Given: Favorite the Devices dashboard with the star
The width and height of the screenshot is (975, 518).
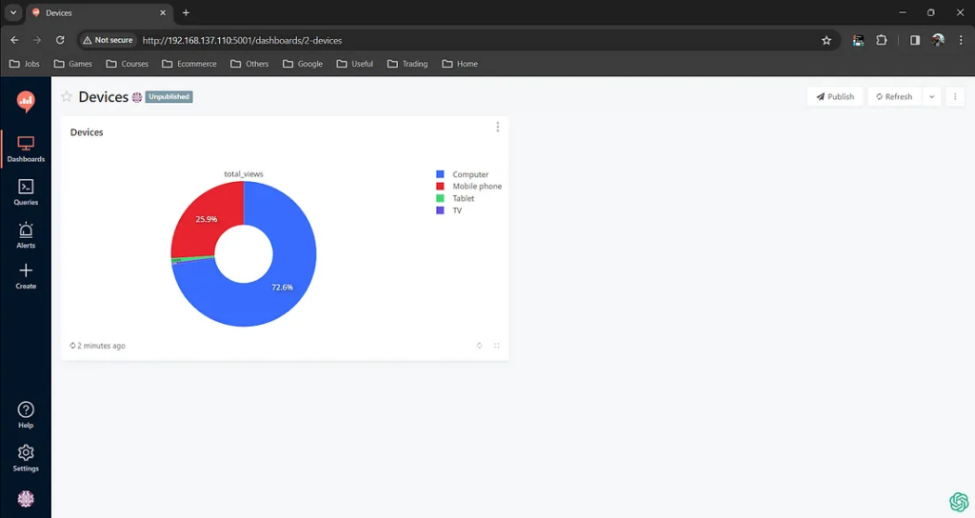Looking at the screenshot, I should point(67,97).
